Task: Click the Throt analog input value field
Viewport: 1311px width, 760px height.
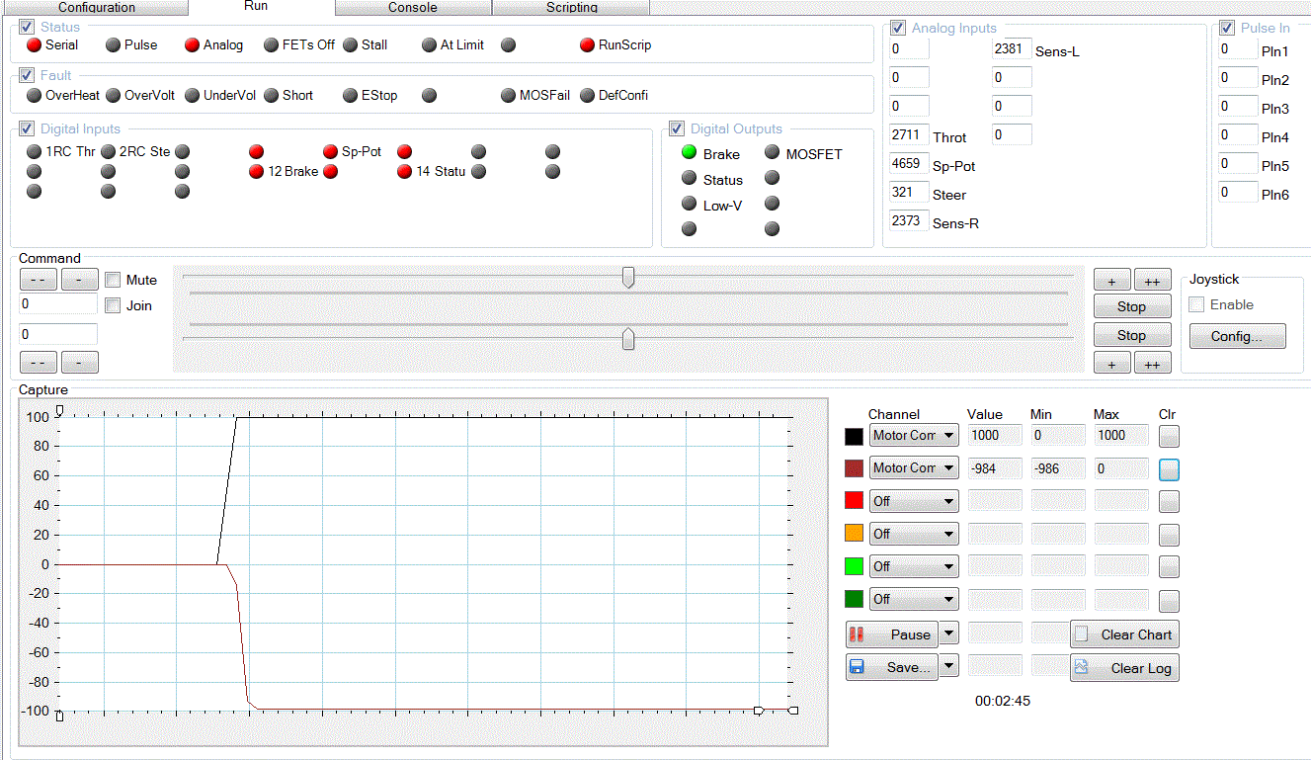Action: click(908, 135)
